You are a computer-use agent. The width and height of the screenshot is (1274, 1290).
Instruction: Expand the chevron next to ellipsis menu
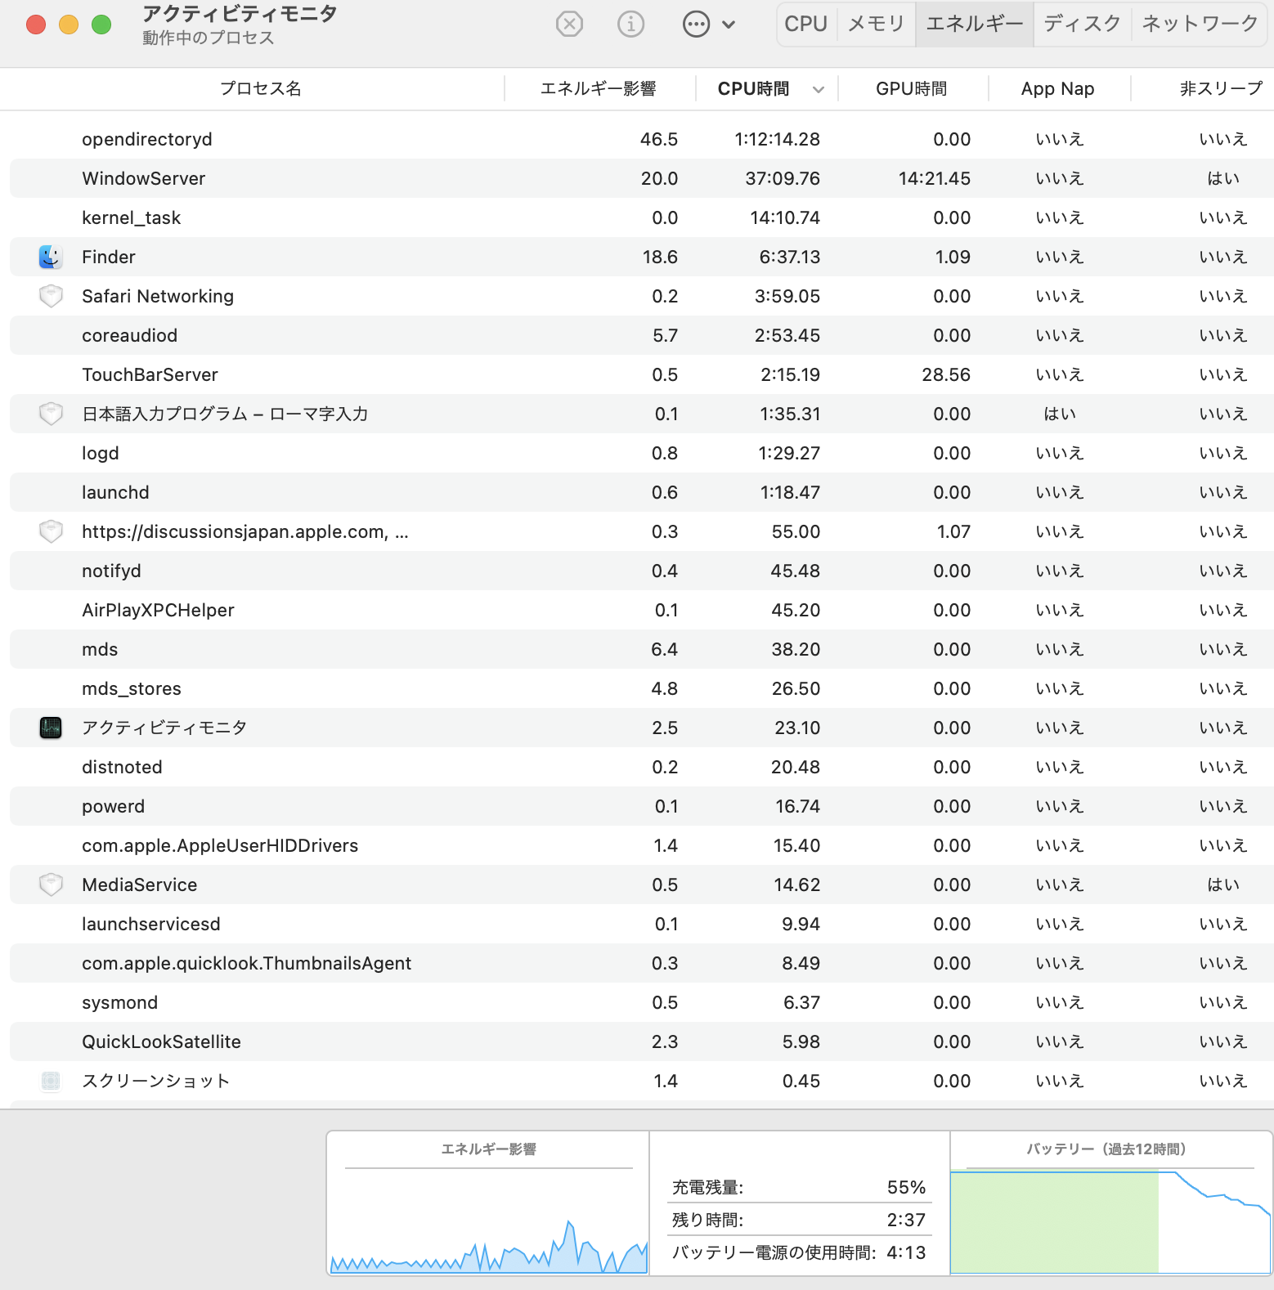[x=729, y=25]
